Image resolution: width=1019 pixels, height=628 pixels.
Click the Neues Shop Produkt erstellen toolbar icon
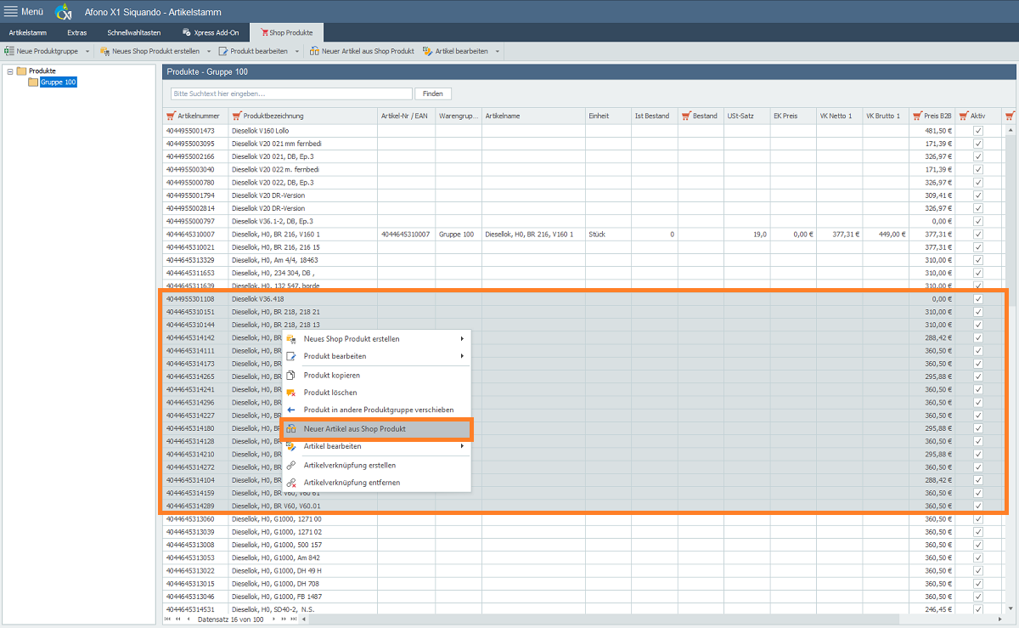[105, 51]
